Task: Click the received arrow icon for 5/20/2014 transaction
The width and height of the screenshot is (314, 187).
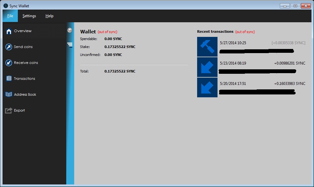Action: [x=207, y=87]
